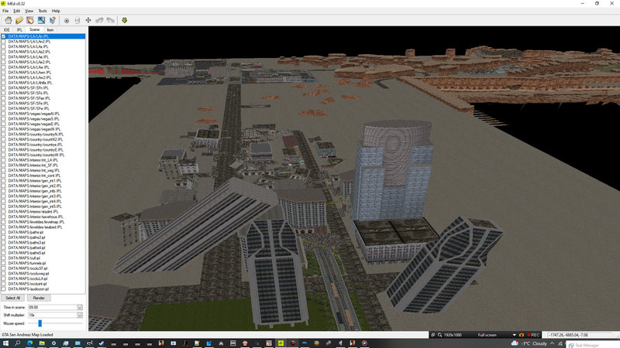
Task: Select the DATA/MAPS/LA/LAhills.IPL row
Action: click(44, 83)
